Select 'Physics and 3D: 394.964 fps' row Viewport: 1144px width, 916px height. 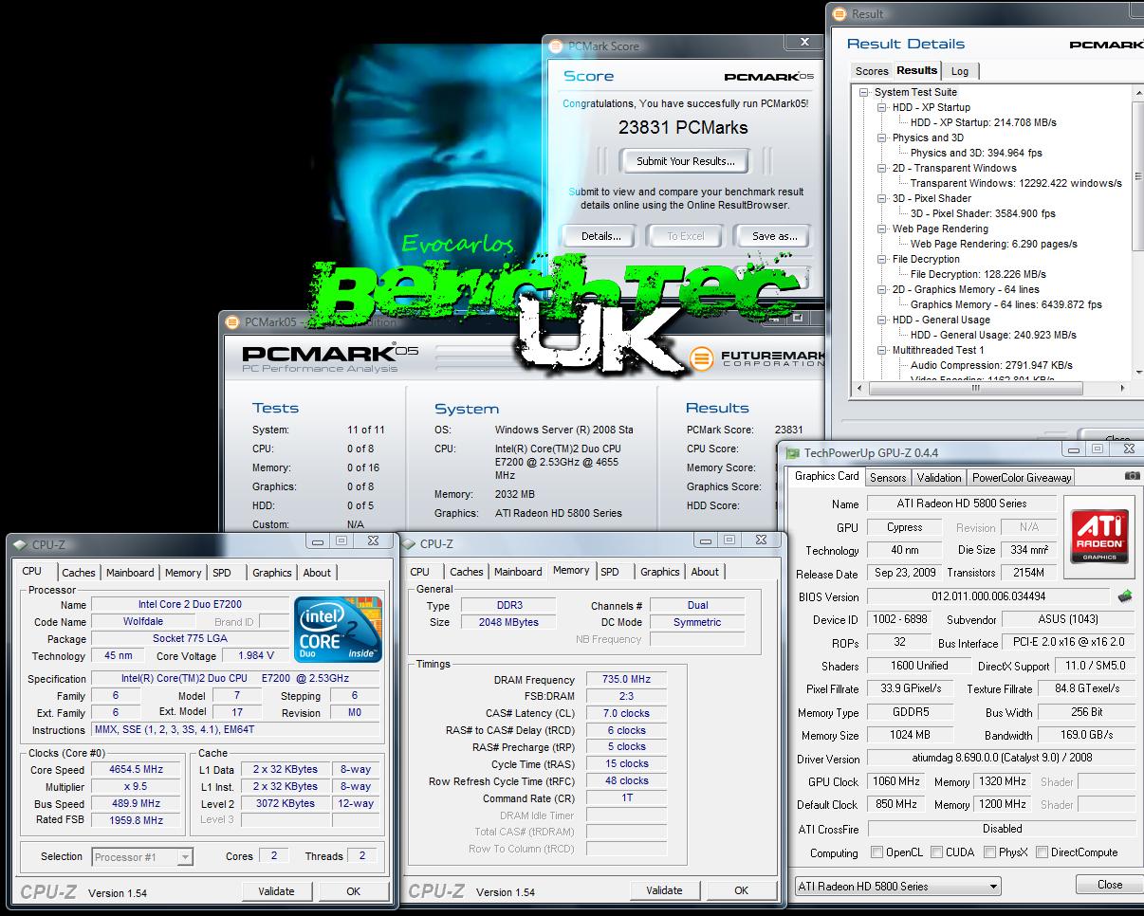(x=976, y=153)
